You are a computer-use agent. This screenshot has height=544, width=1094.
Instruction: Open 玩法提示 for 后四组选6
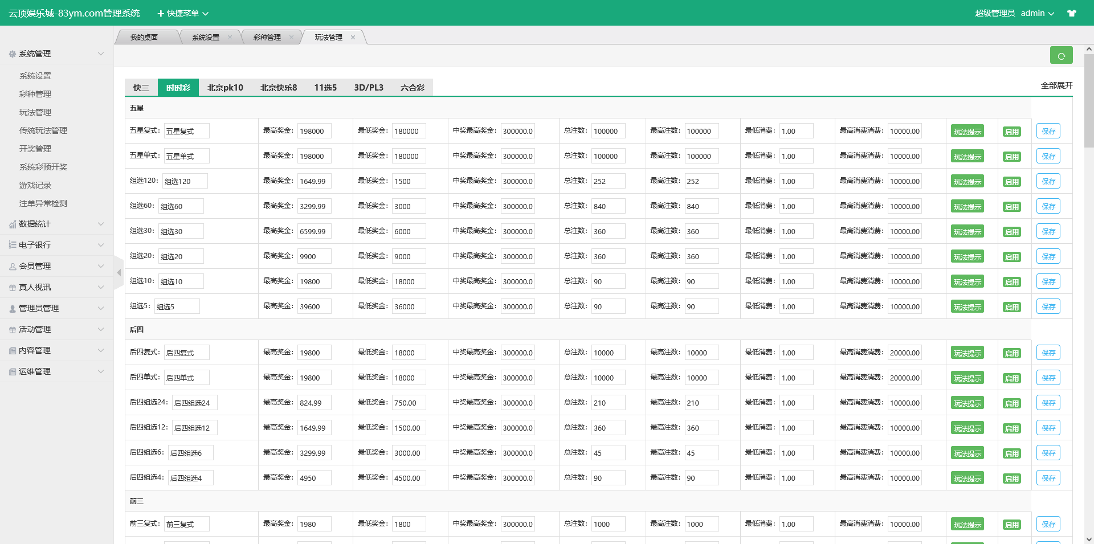pyautogui.click(x=968, y=453)
